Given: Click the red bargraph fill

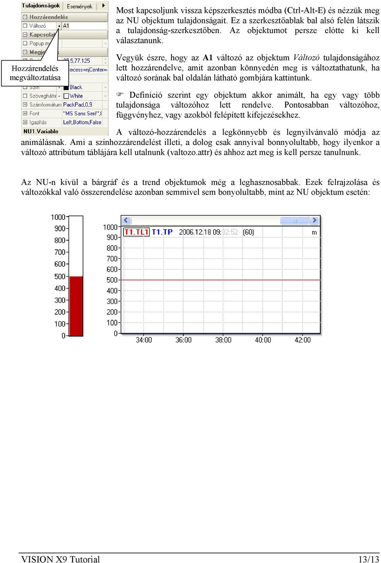Looking at the screenshot, I should (76, 306).
